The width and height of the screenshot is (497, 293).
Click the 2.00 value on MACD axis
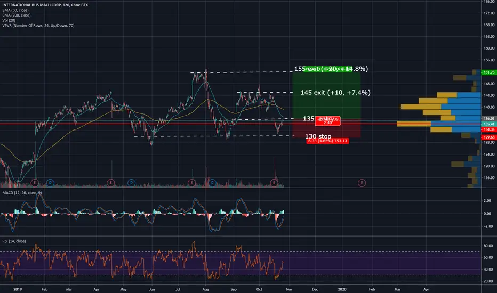coord(487,200)
